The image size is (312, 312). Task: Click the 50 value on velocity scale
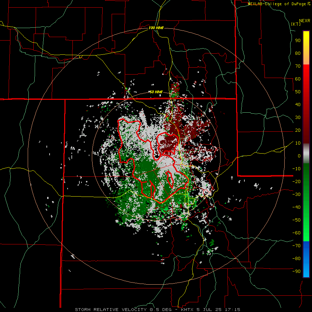(x=298, y=92)
